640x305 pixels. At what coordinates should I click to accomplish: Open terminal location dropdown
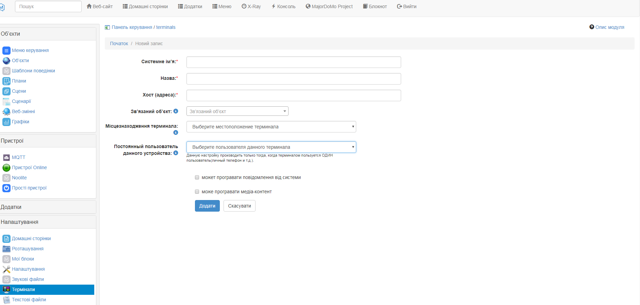click(271, 127)
